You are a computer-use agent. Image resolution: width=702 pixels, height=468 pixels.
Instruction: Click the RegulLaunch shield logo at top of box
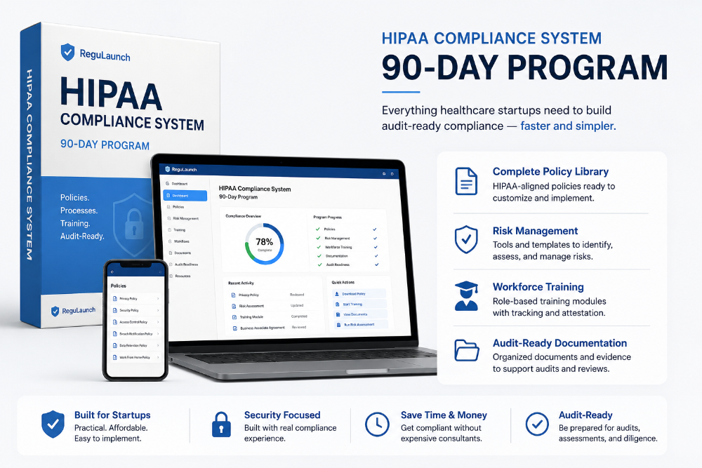67,52
